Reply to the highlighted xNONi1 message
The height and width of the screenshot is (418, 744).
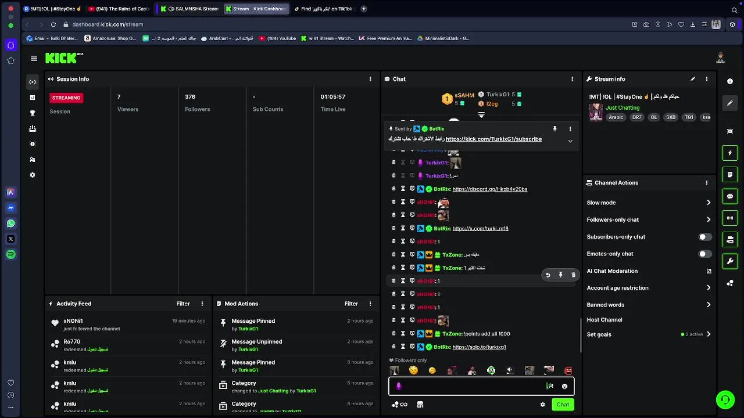pyautogui.click(x=548, y=275)
